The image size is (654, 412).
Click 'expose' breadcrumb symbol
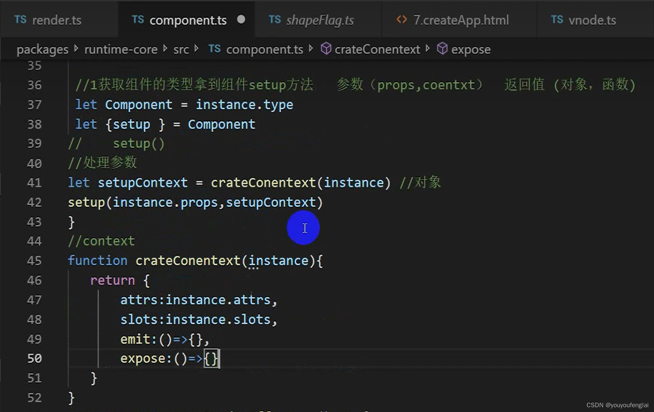tap(471, 50)
